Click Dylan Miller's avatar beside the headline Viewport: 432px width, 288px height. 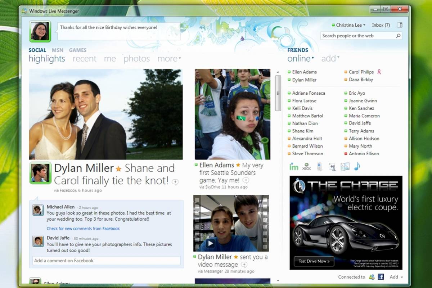[x=40, y=173]
